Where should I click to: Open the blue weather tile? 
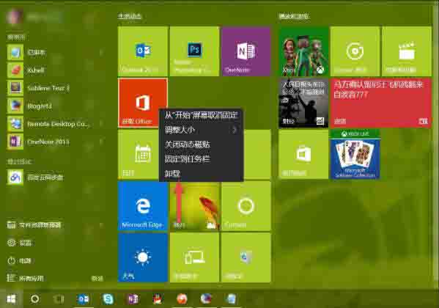click(x=143, y=257)
